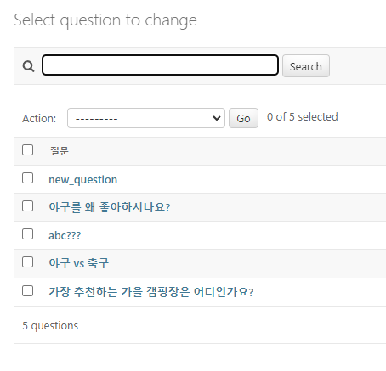Check the 가을 캠핑장 question checkbox
This screenshot has height=371, width=386.
(x=27, y=291)
